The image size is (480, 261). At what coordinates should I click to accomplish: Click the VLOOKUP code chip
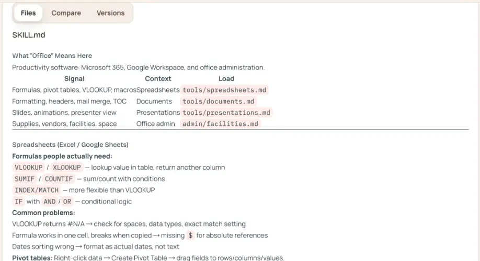click(x=29, y=168)
